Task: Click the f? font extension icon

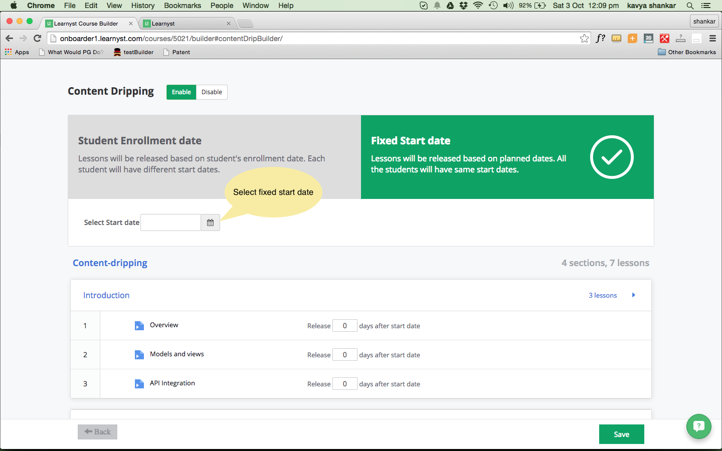Action: tap(601, 39)
